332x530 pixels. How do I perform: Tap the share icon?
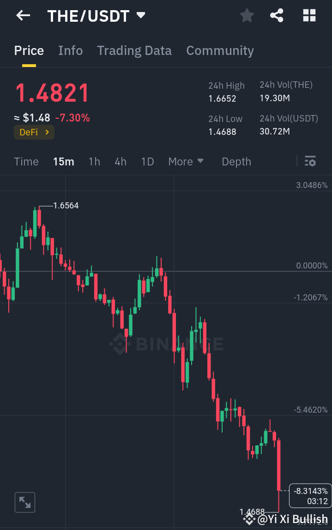click(277, 15)
